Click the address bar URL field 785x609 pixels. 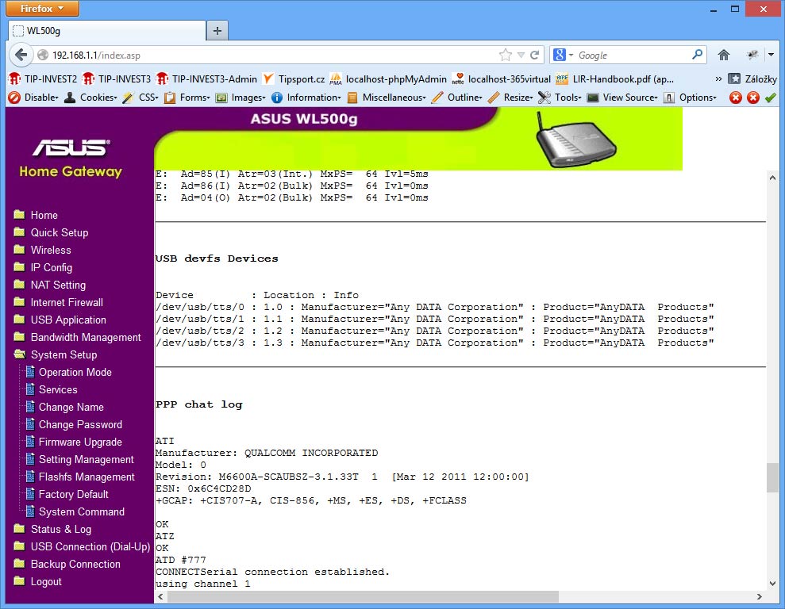[x=270, y=56]
